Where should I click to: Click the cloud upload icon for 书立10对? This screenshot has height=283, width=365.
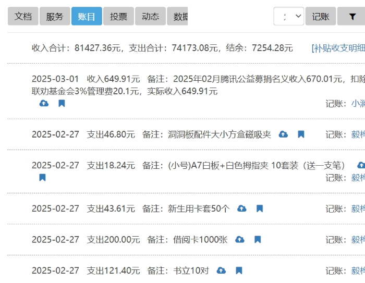click(x=221, y=270)
